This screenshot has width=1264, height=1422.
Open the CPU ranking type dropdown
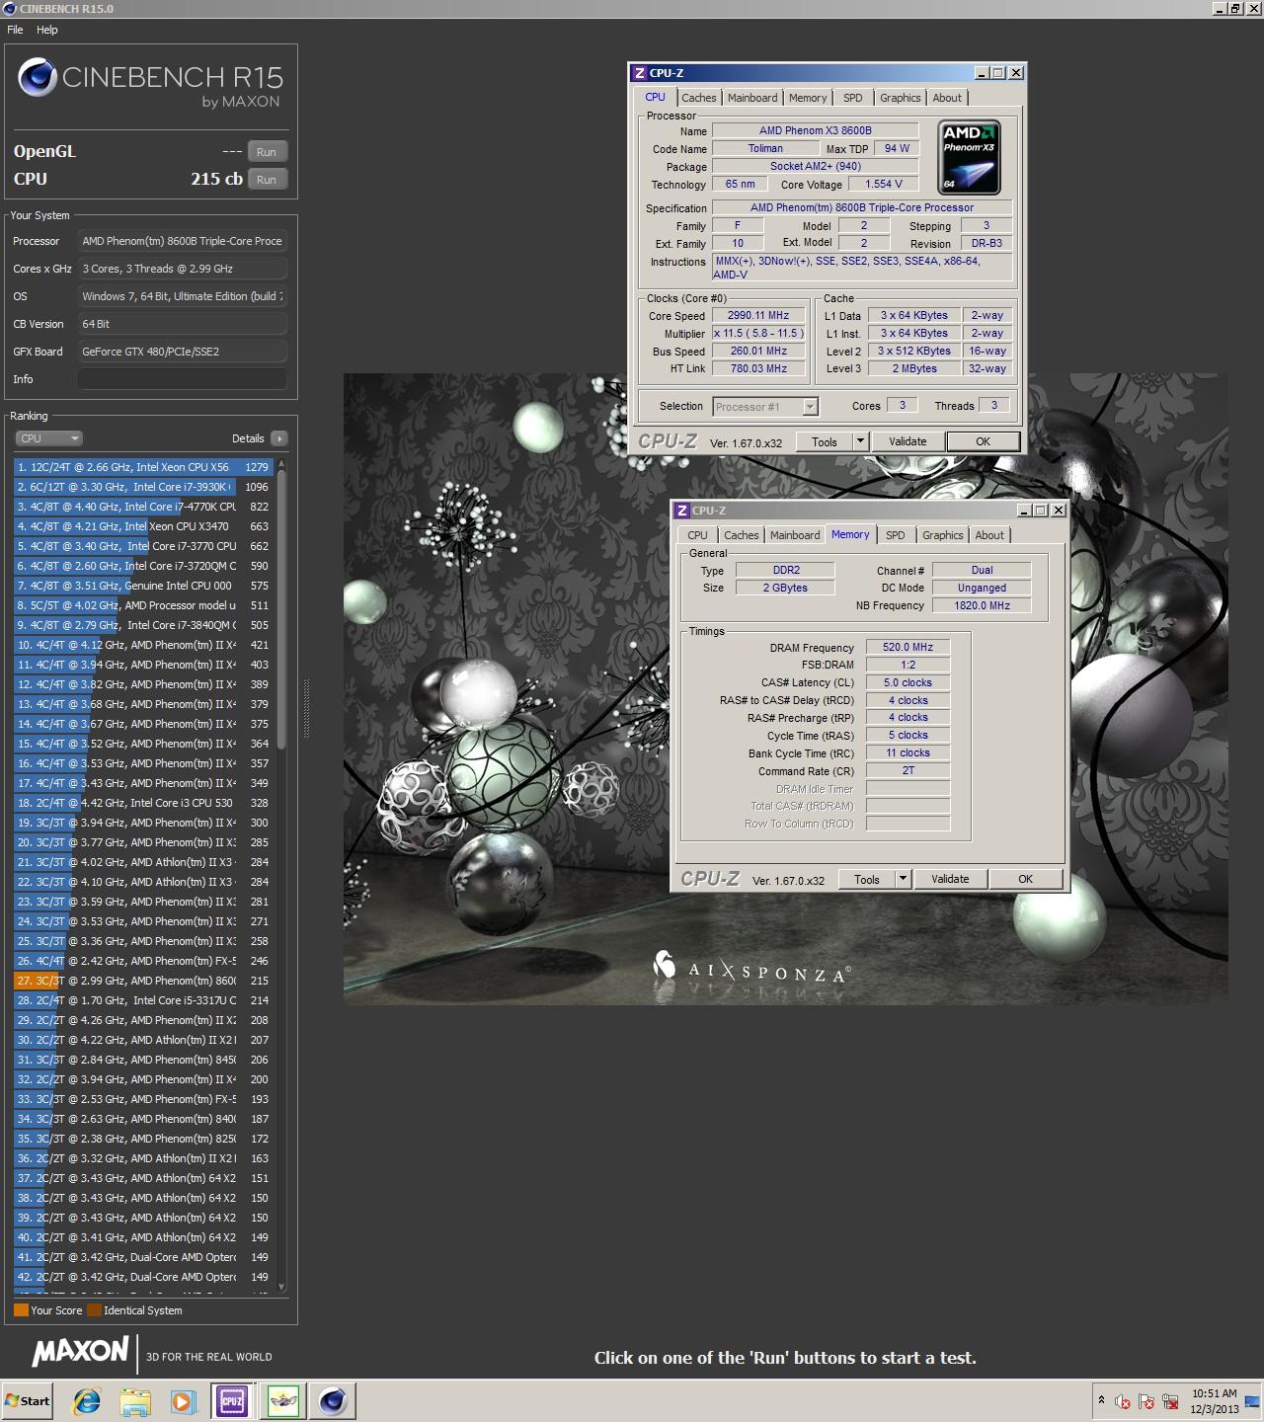[48, 438]
